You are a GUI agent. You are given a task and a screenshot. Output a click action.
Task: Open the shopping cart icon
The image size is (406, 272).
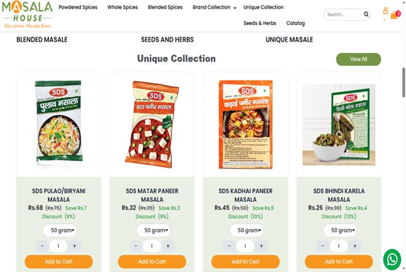[395, 14]
